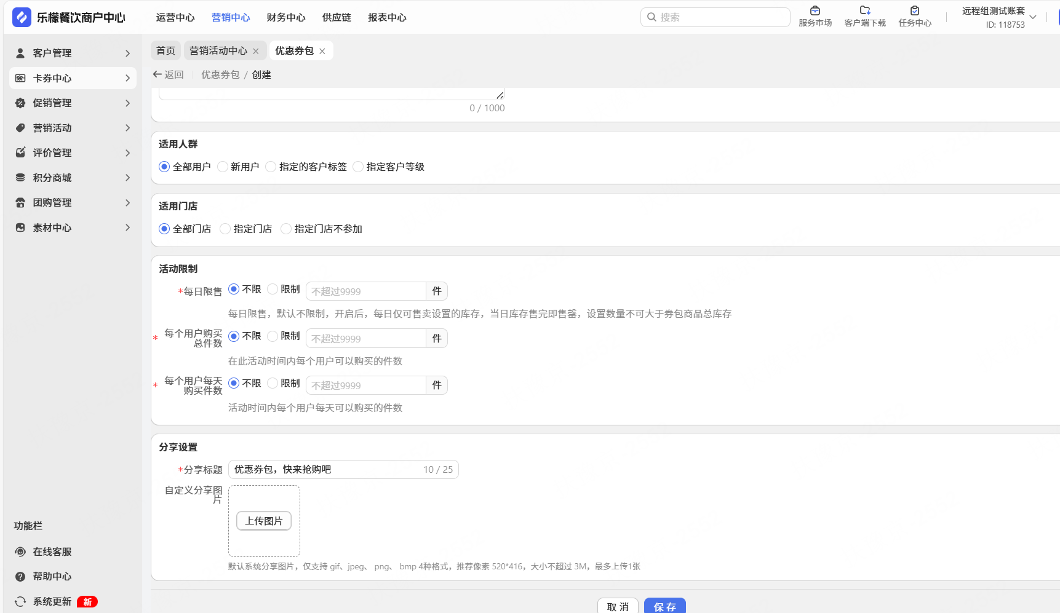This screenshot has height=613, width=1060.
Task: Switch to the 首页 tab
Action: pyautogui.click(x=165, y=50)
